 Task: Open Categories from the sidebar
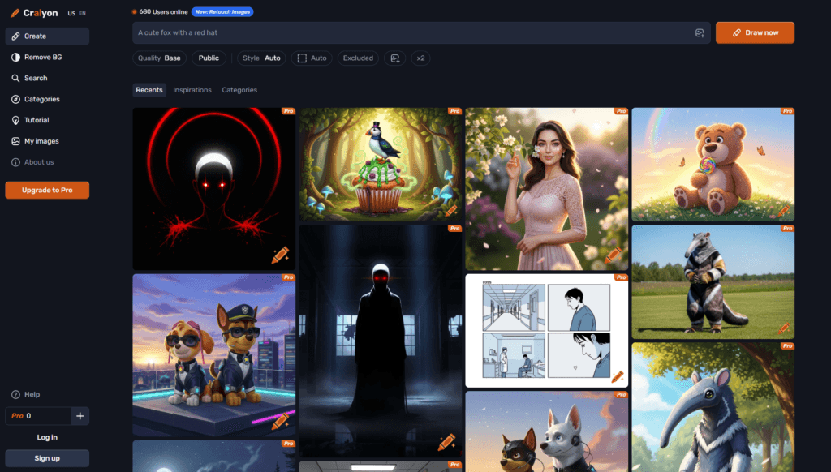coord(41,99)
